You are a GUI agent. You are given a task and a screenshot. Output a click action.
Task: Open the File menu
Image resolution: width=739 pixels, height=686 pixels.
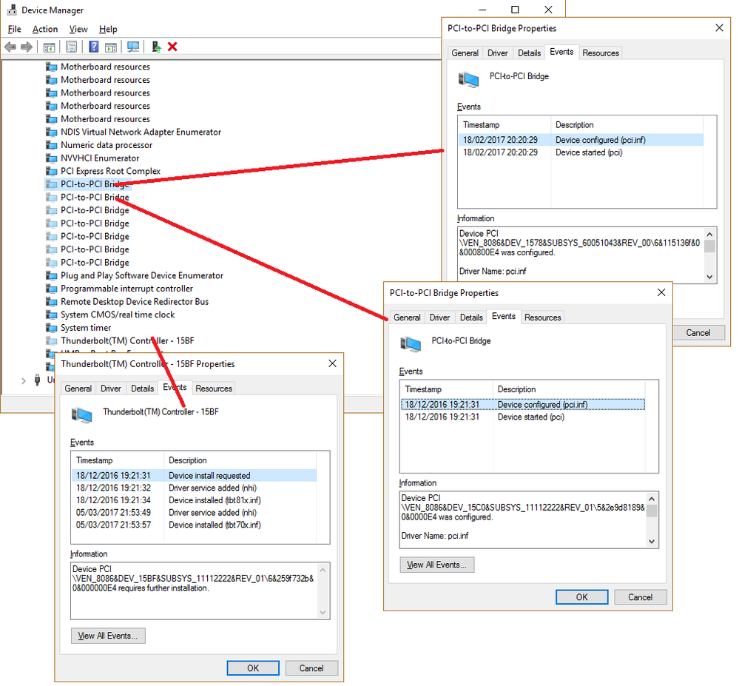15,30
